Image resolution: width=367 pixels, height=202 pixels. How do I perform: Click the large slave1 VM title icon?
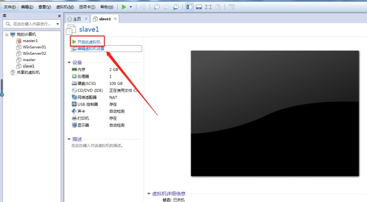(x=71, y=29)
